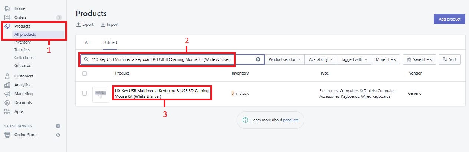Click the magnifier search icon
The width and height of the screenshot is (469, 152).
tap(86, 59)
